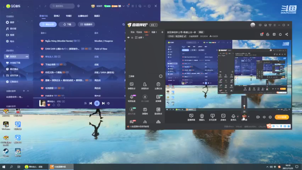
Task: Click 播放全部 play all button
Action: pos(48,25)
